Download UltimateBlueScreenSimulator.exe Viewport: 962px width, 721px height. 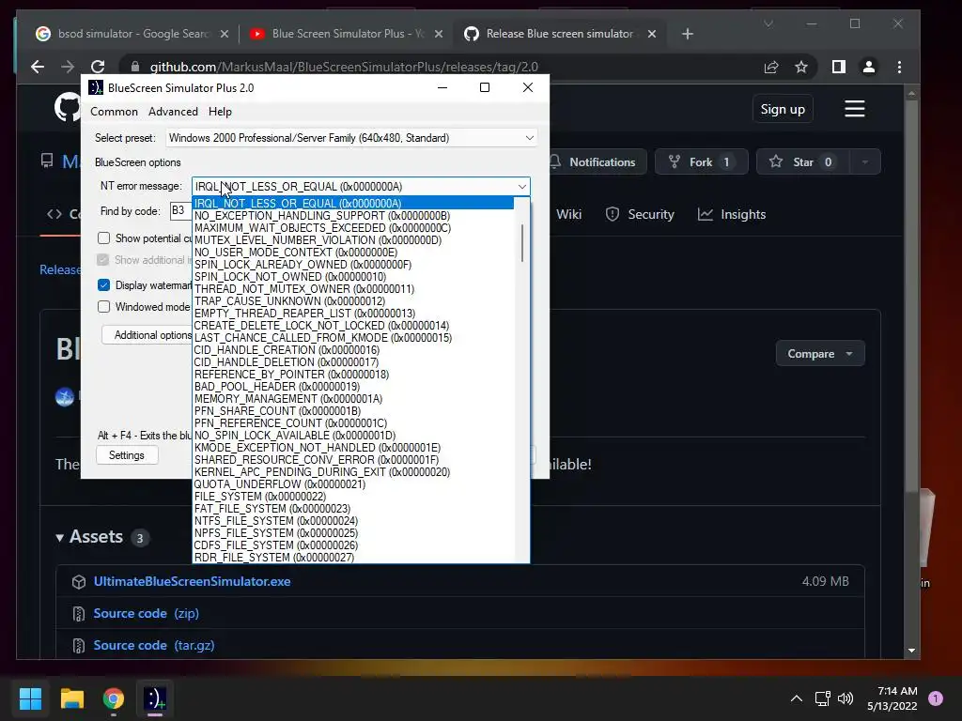[x=192, y=581]
